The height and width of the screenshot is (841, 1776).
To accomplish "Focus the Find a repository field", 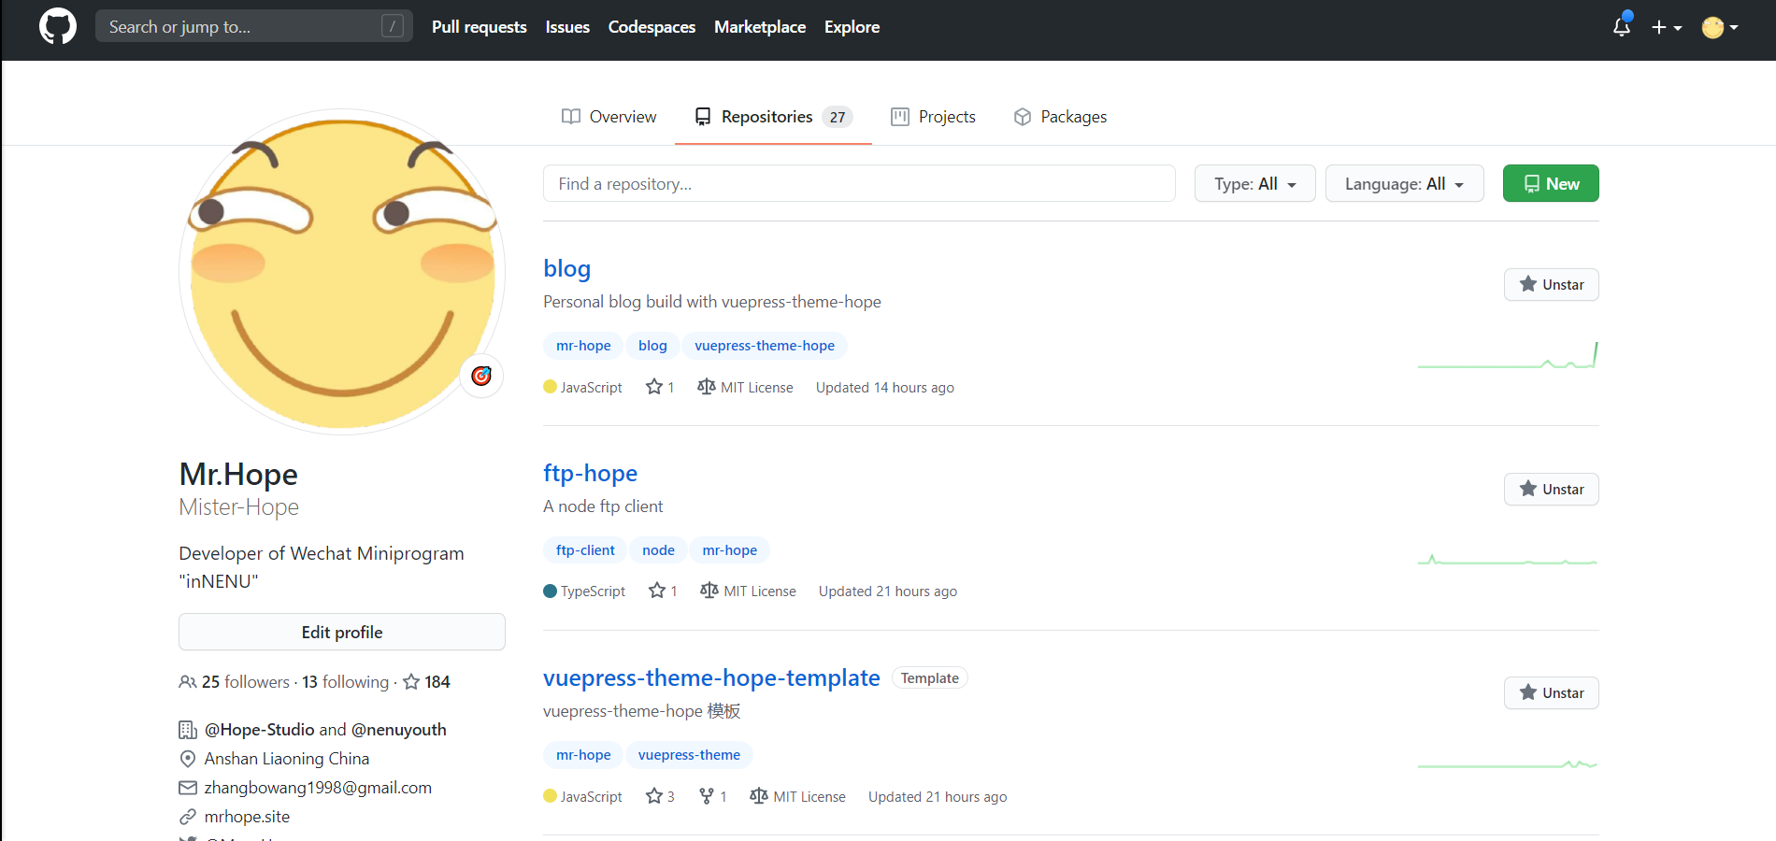I will [858, 184].
